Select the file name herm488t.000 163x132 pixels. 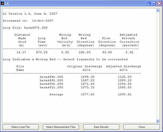(51, 77)
